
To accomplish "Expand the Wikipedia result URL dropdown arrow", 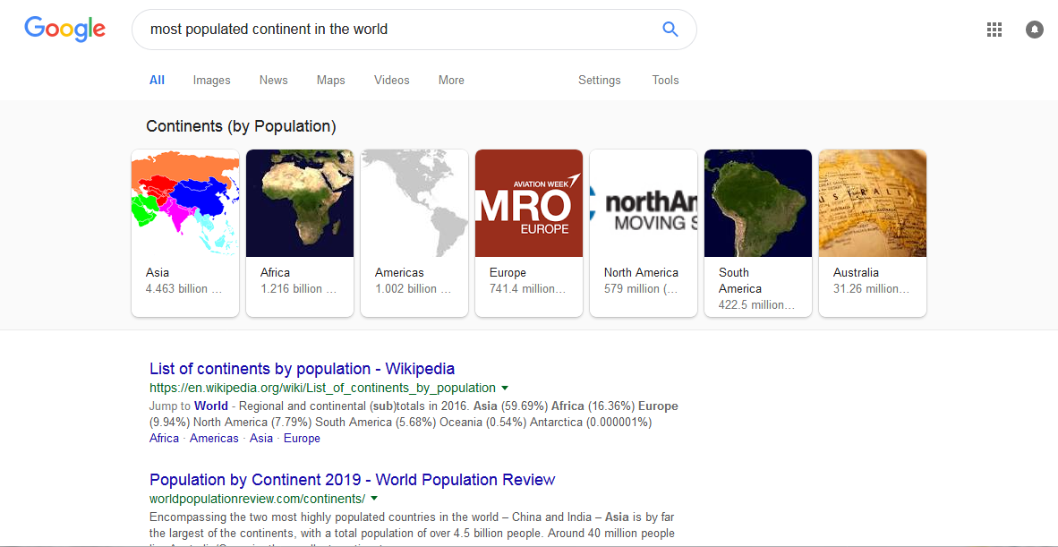I will click(505, 388).
